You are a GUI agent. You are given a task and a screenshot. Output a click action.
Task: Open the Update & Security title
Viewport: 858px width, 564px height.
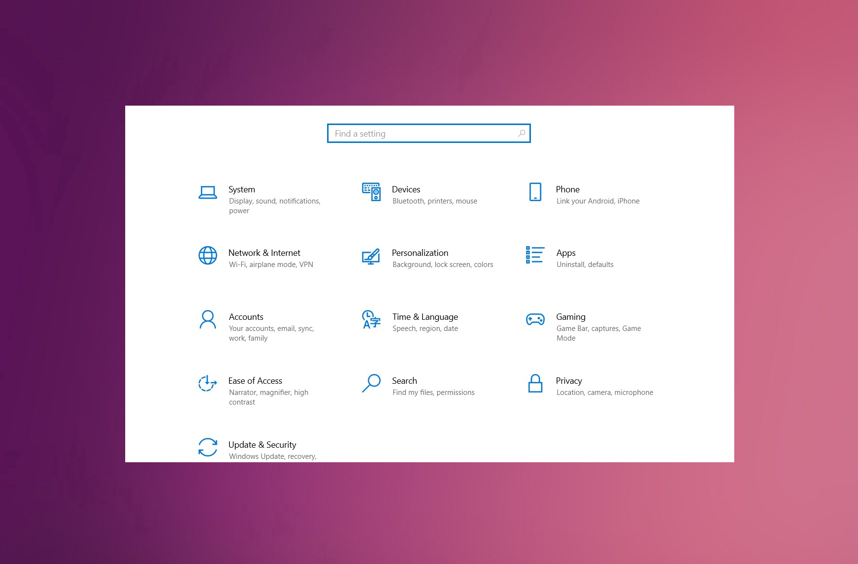pyautogui.click(x=262, y=445)
